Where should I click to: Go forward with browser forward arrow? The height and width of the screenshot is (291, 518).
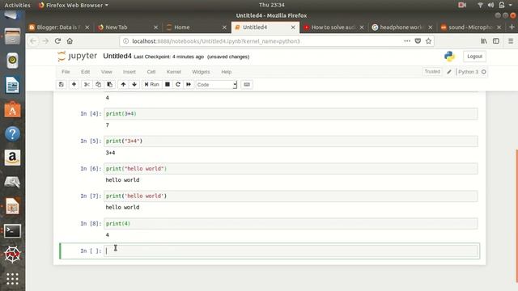click(45, 41)
